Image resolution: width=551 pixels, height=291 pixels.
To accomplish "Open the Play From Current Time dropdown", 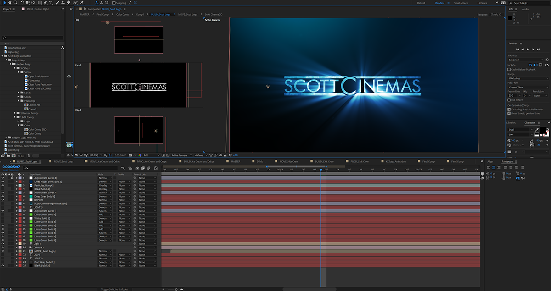I will click(528, 87).
